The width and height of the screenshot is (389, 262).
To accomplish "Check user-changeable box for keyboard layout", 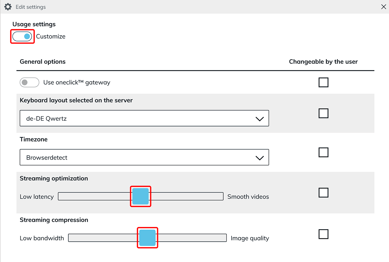I will 323,113.
